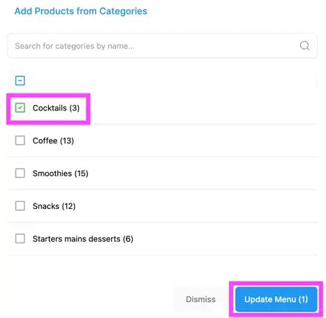Viewport: 326px width, 318px height.
Task: Uncheck the Cocktails category checkbox
Action: tap(20, 108)
